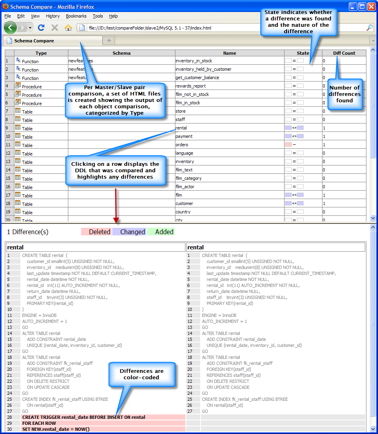
Task: Click the Type column header
Action: click(x=41, y=53)
